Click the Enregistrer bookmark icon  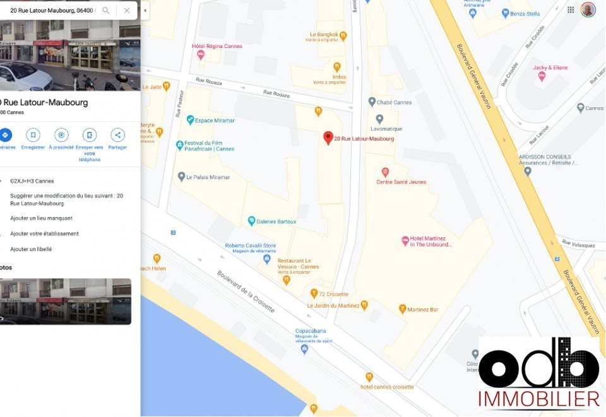pos(33,135)
